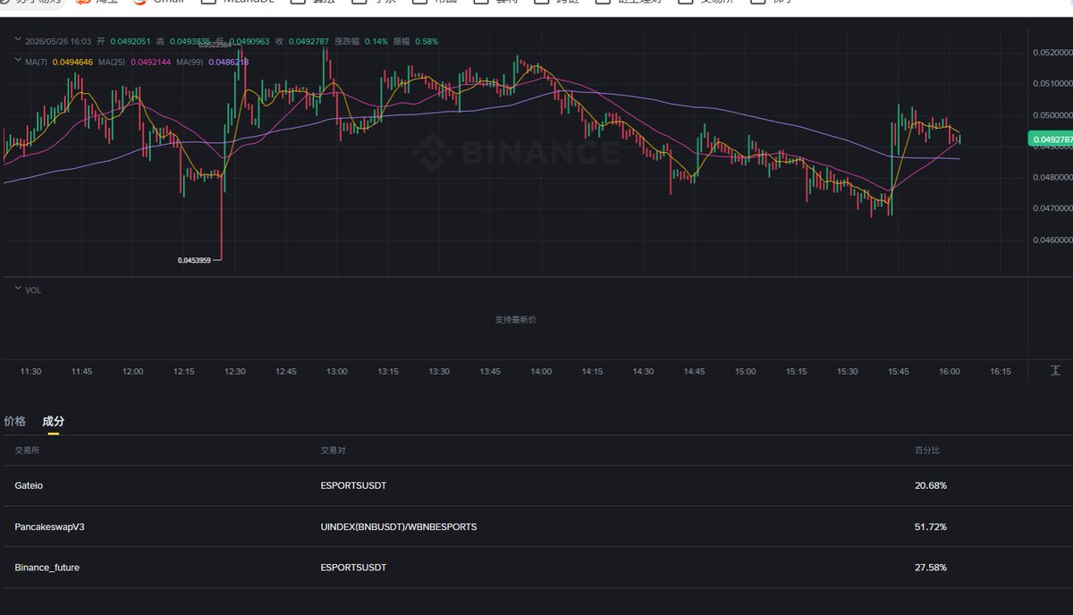This screenshot has height=615, width=1073.
Task: Select the Gateio exchange row
Action: 536,485
